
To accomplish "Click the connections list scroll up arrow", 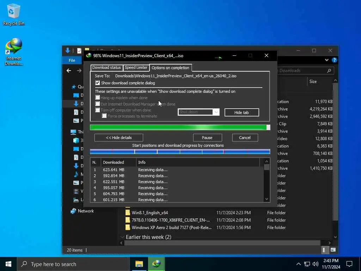I will pos(267,161).
